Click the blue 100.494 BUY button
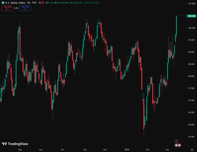Image resolution: width=197 pixels, height=152 pixels. pyautogui.click(x=25, y=8)
